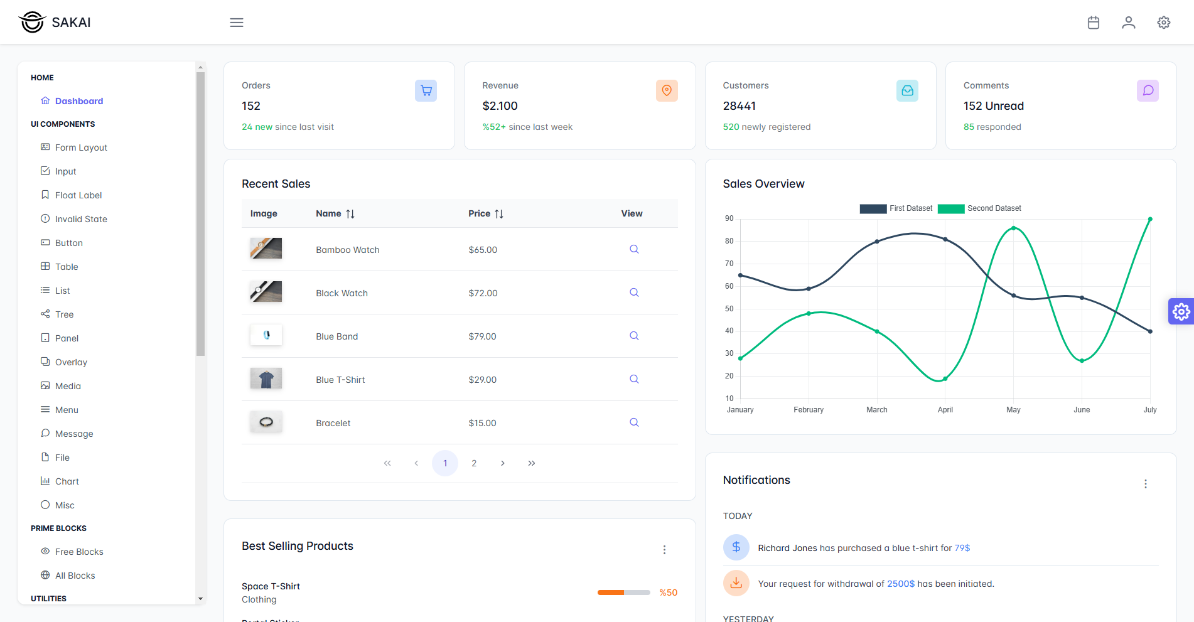The image size is (1194, 622).
Task: Click the Orders shopping cart icon
Action: click(x=426, y=90)
